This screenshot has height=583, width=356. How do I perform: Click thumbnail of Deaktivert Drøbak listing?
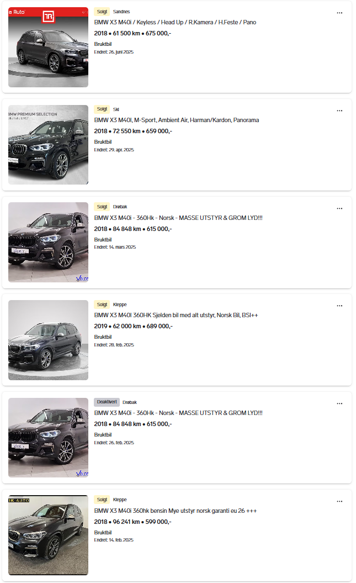point(48,438)
